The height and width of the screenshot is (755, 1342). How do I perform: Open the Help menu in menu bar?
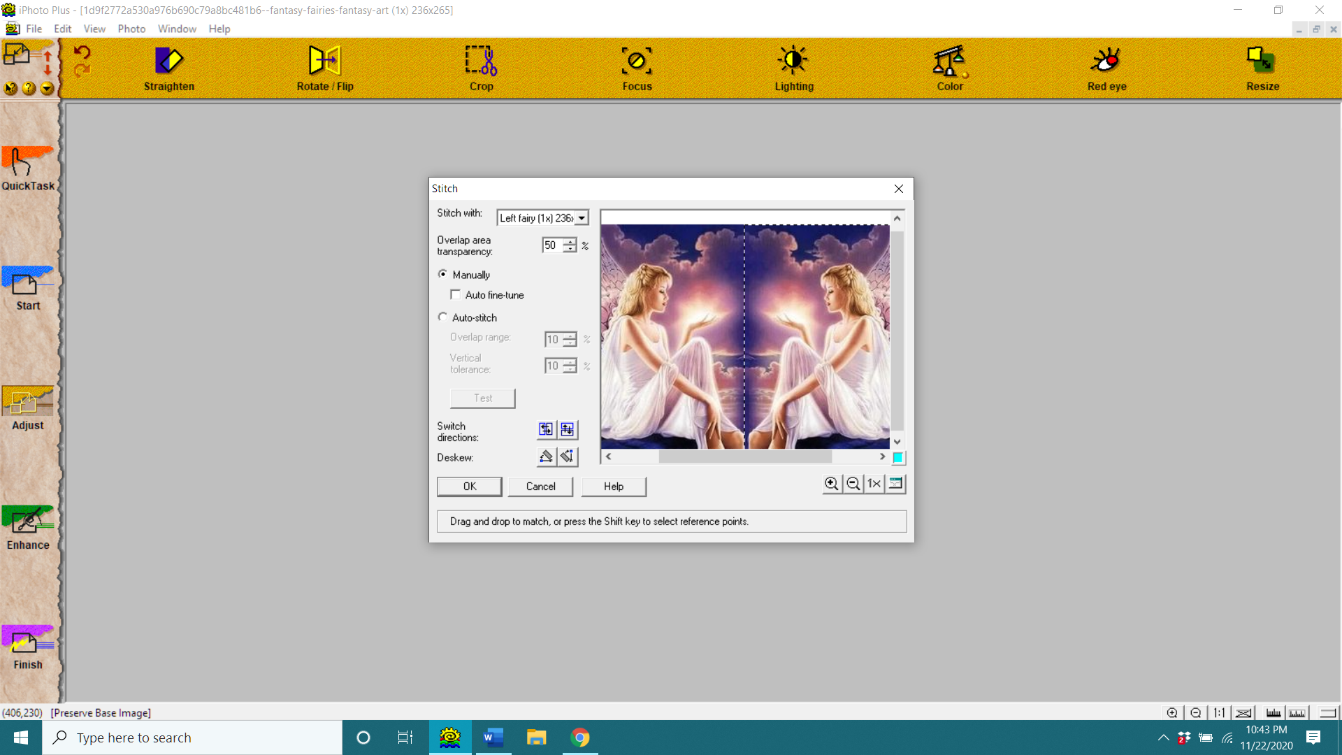coord(219,29)
